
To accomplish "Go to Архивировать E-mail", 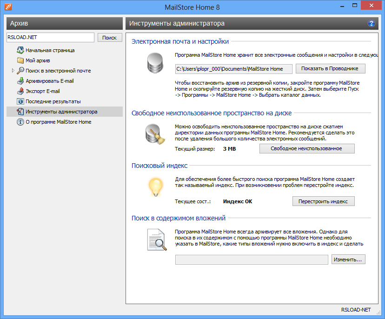I will click(x=50, y=81).
